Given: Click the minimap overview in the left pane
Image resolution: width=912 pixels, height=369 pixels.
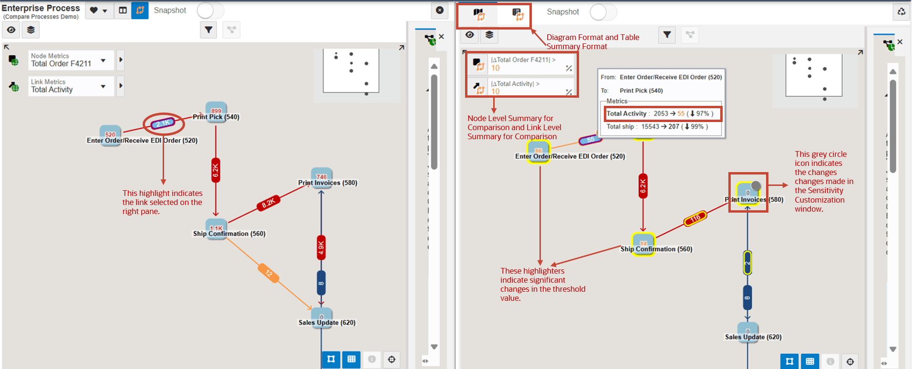Looking at the screenshot, I should [351, 71].
